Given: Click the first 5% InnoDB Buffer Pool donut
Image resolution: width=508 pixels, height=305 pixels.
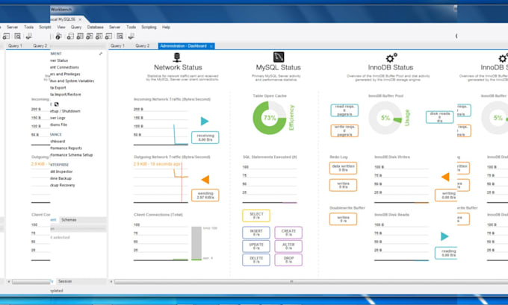Looking at the screenshot, I should pos(385,118).
